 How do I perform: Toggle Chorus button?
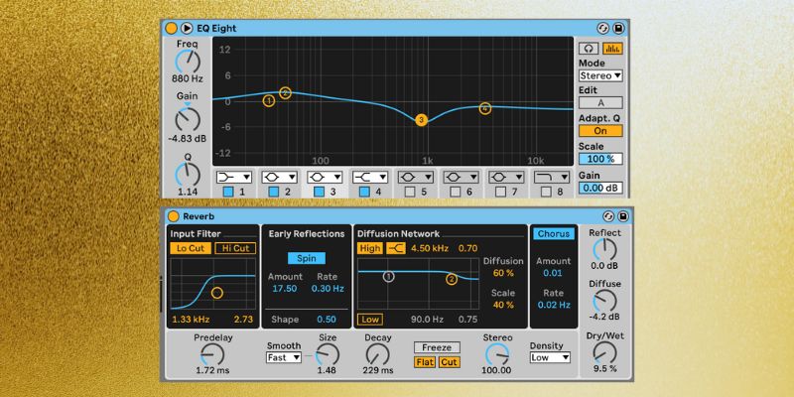point(554,234)
